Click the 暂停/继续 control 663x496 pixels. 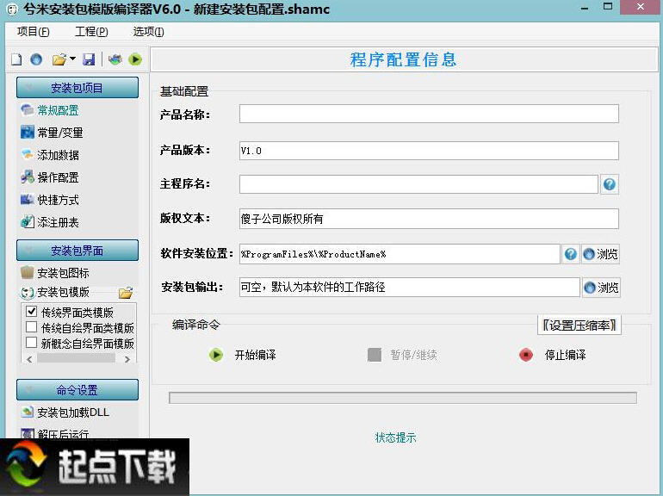click(x=402, y=355)
